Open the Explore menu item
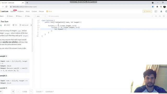 point(13,11)
